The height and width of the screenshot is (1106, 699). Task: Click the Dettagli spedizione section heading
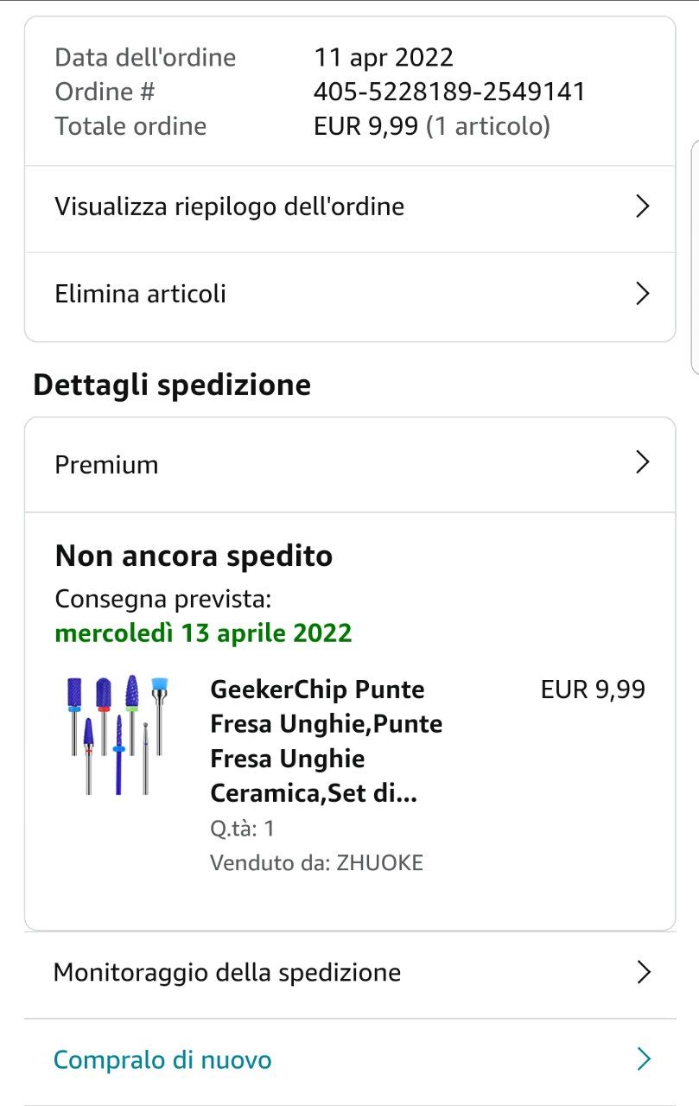click(172, 385)
